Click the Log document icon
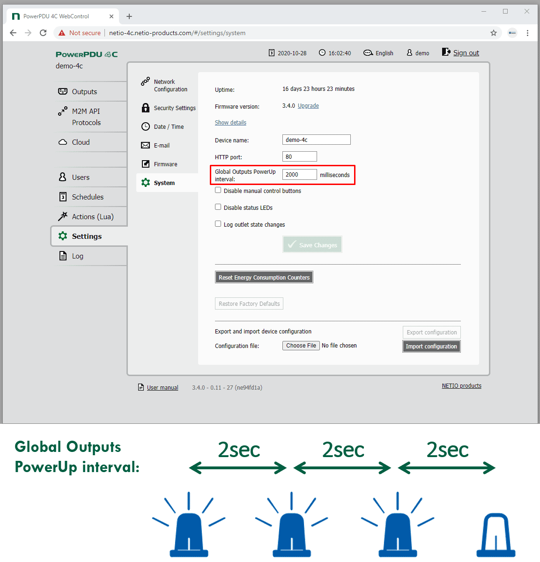 [x=63, y=256]
